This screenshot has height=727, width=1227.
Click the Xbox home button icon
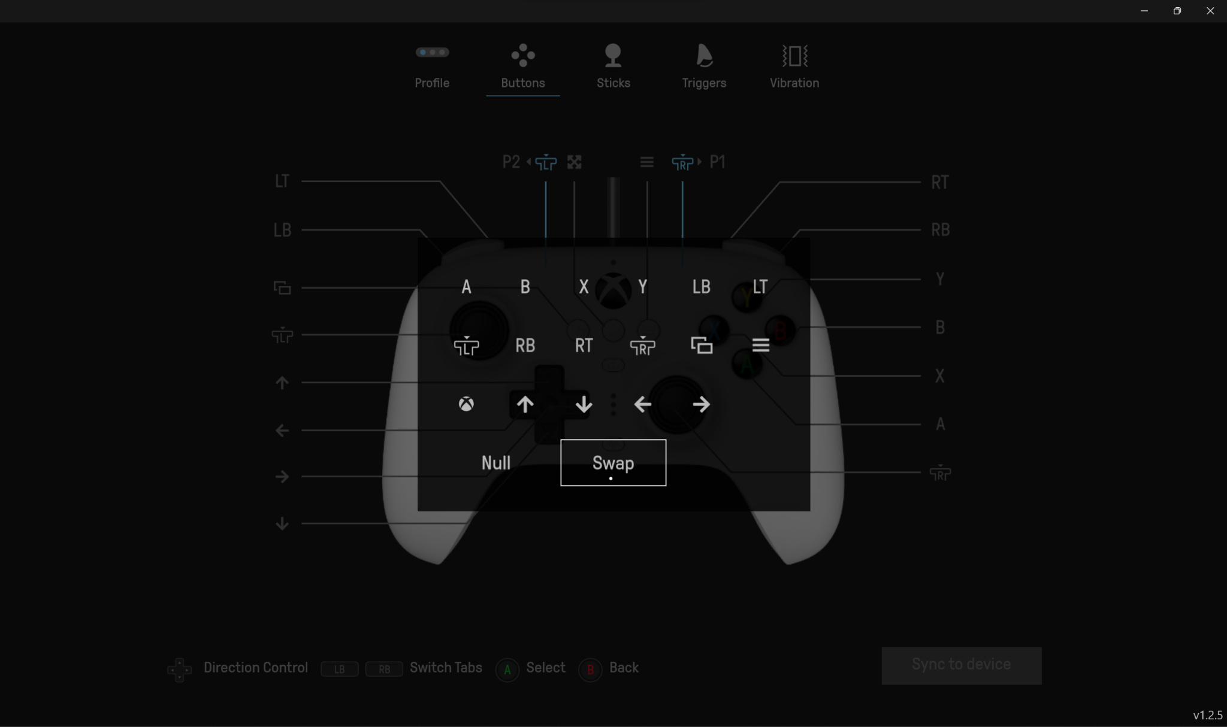point(467,404)
